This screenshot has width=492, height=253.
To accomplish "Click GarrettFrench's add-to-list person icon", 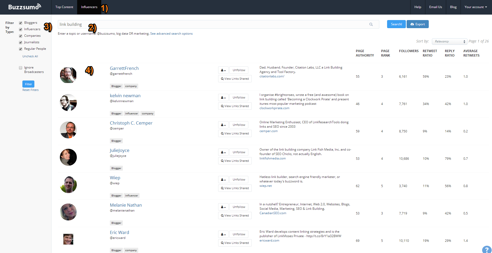I will point(223,70).
